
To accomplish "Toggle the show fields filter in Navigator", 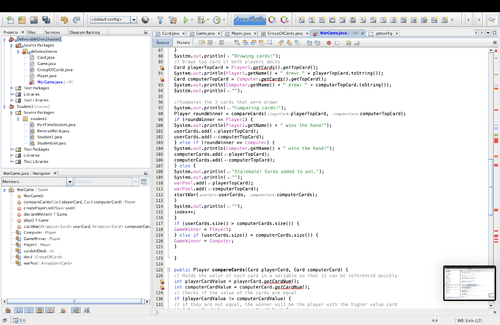I will pos(19,310).
